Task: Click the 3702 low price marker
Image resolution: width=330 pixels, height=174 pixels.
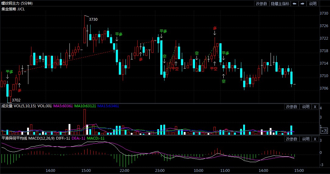Action: click(x=16, y=100)
